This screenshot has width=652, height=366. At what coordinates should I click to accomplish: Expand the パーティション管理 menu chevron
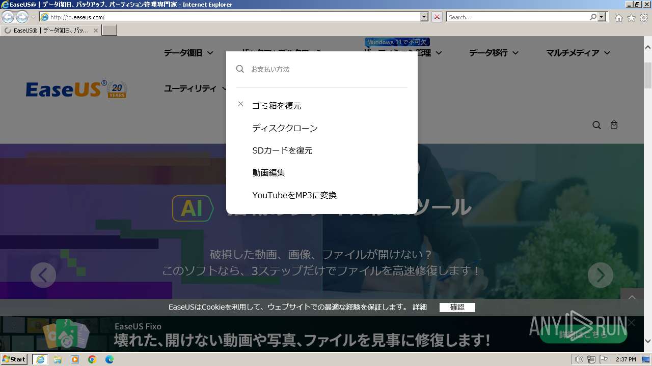tap(439, 53)
